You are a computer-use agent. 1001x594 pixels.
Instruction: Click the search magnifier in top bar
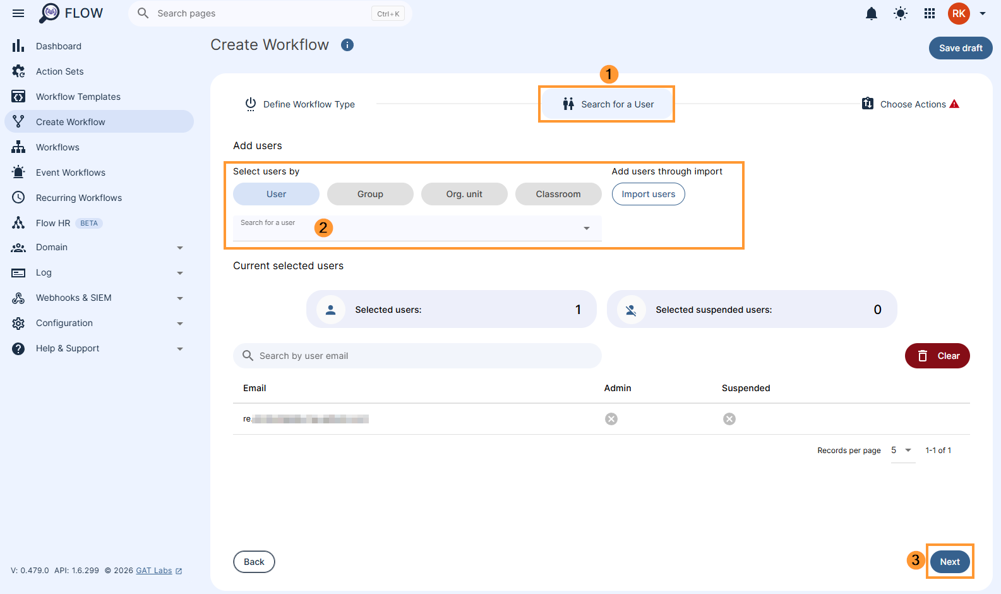coord(143,13)
